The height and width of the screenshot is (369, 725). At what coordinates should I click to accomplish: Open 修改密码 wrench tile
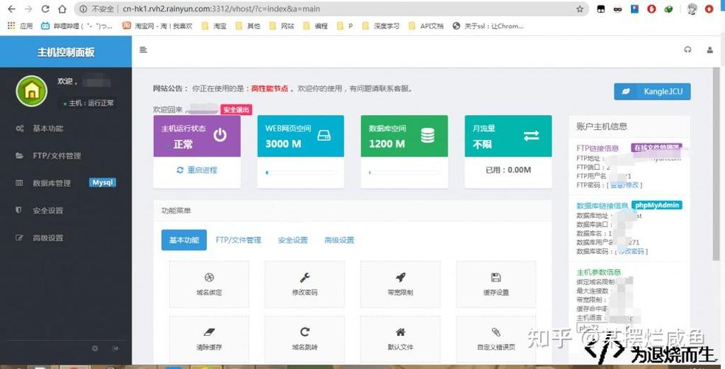(x=304, y=284)
